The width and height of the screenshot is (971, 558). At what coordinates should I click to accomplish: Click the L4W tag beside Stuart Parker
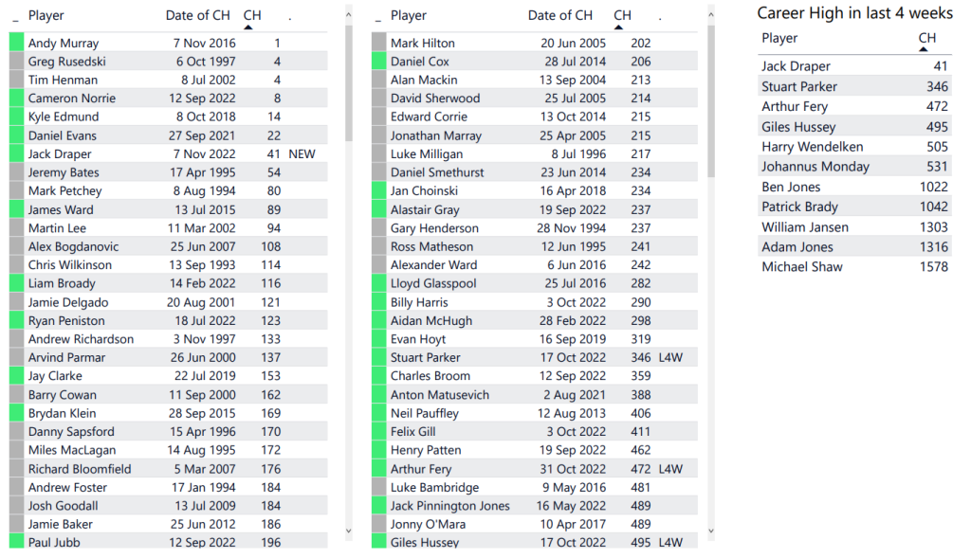click(670, 357)
